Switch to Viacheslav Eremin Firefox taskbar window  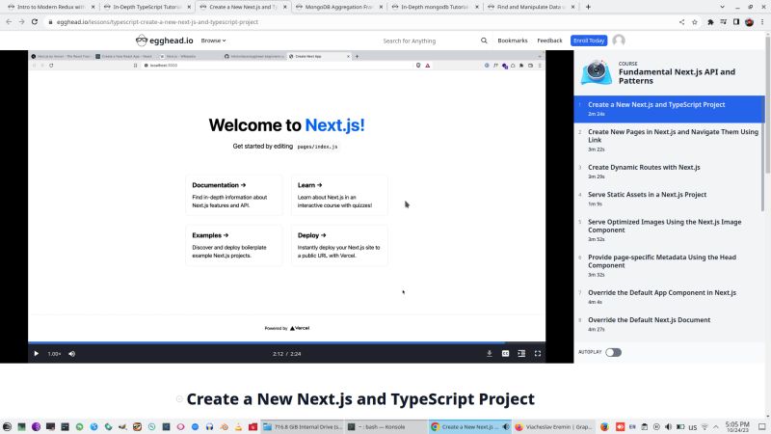[553, 426]
